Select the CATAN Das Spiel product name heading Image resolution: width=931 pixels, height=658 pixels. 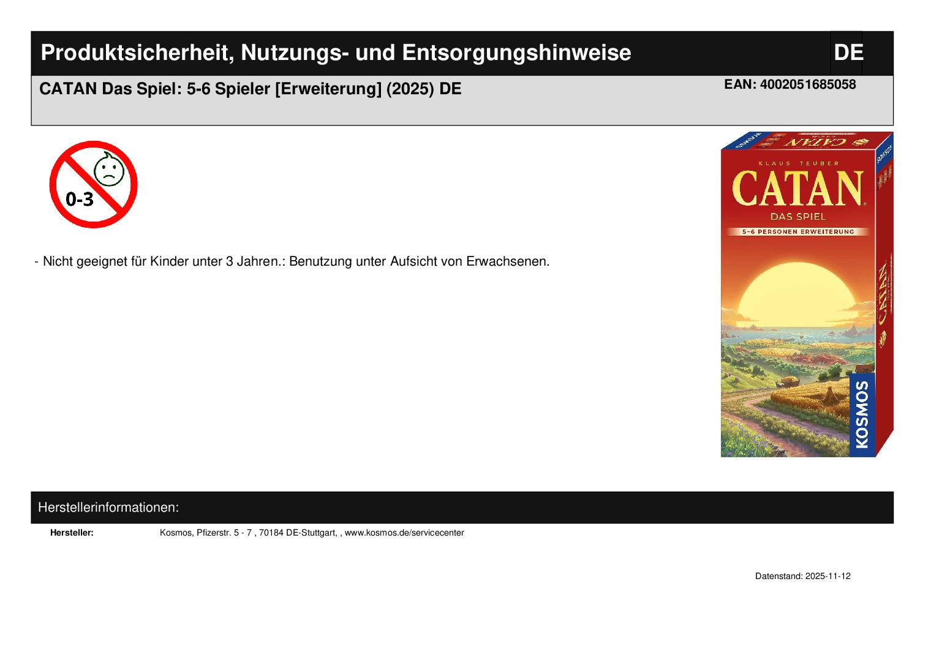tap(250, 89)
